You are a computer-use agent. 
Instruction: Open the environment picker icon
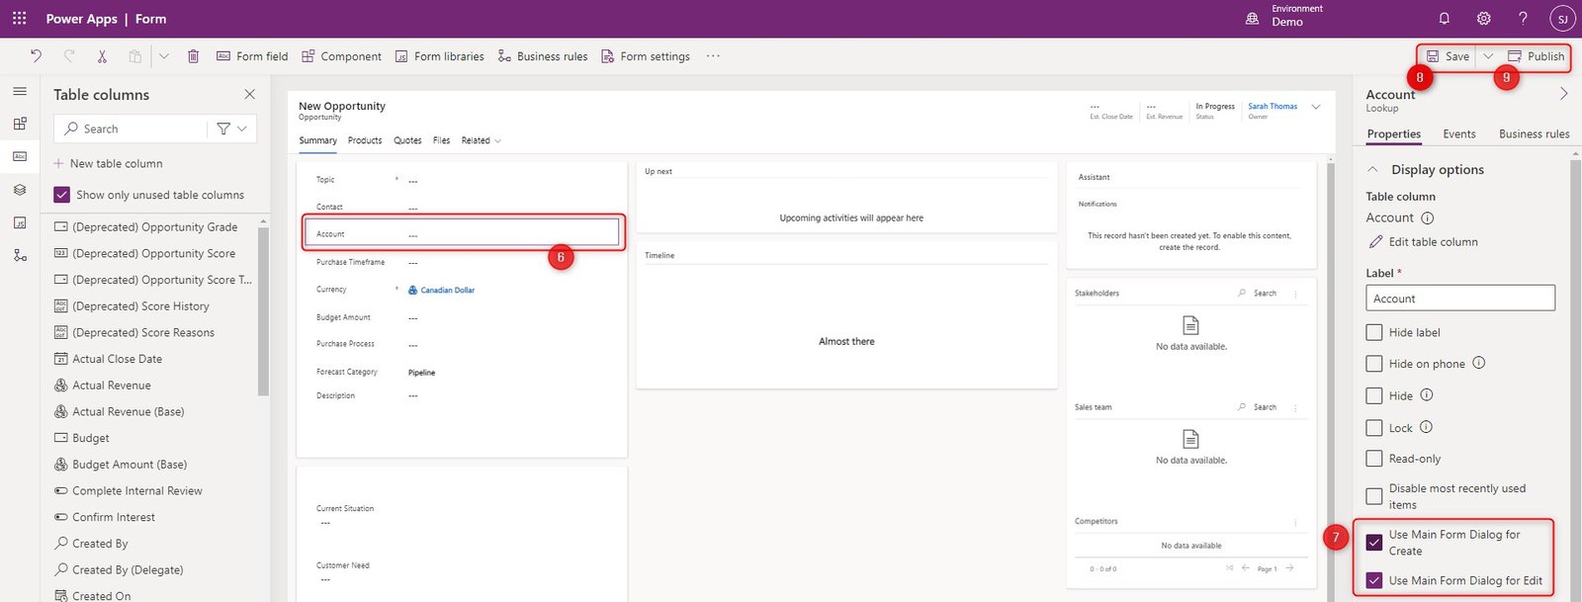click(1253, 19)
